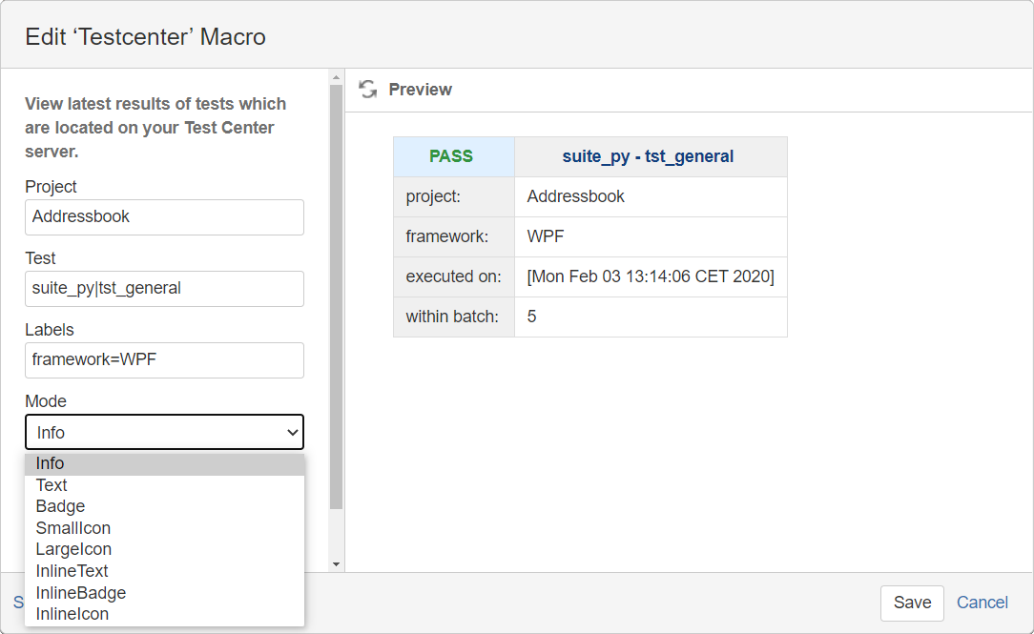
Task: Collapse the Mode dropdown chevron
Action: point(292,433)
